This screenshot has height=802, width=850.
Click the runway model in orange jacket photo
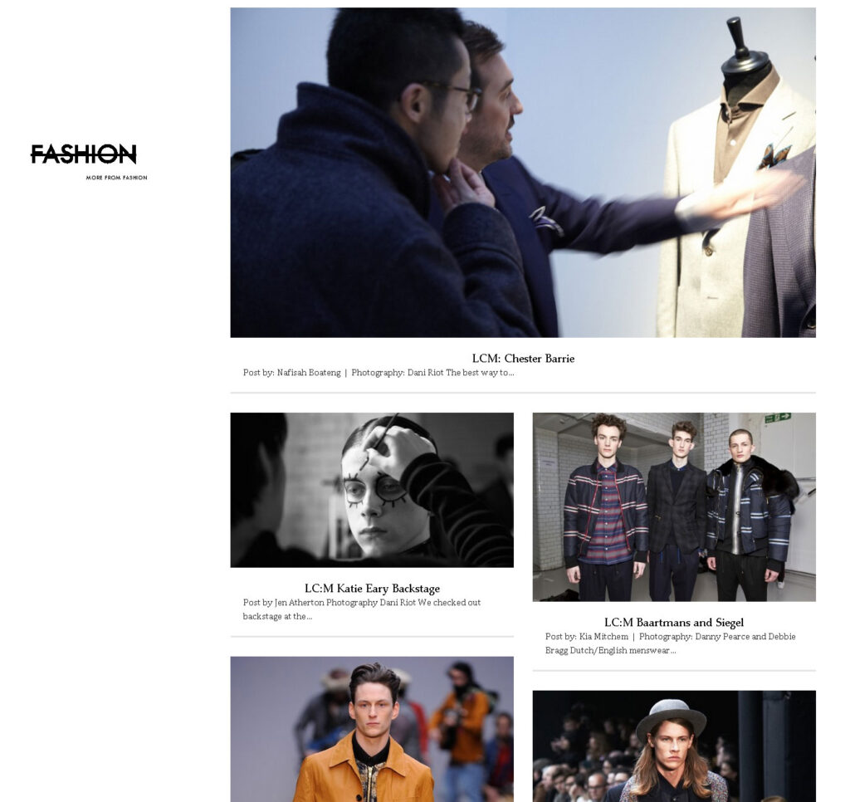[x=372, y=729]
